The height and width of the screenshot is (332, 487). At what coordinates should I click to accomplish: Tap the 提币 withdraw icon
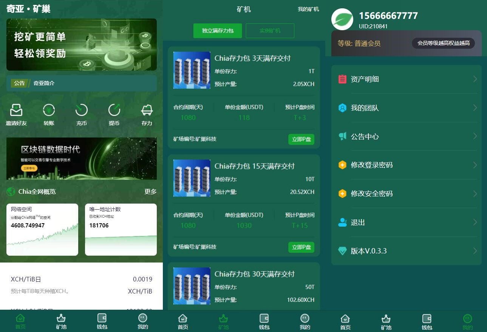point(114,110)
